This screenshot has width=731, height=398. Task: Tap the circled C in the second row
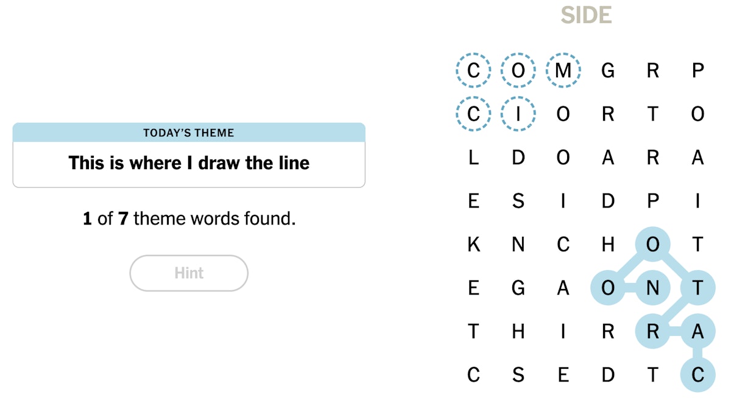click(473, 114)
